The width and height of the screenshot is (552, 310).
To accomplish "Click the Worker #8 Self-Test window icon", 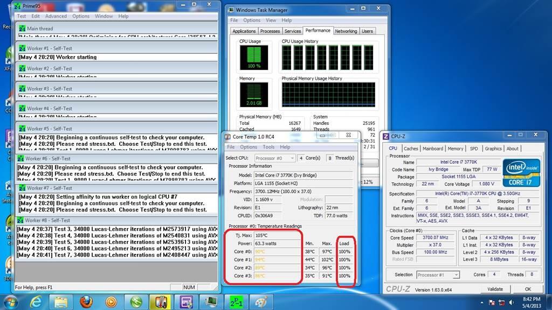I will tap(20, 220).
